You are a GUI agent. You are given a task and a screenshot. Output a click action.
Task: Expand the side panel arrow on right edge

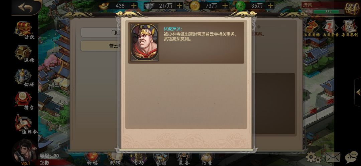(358, 92)
